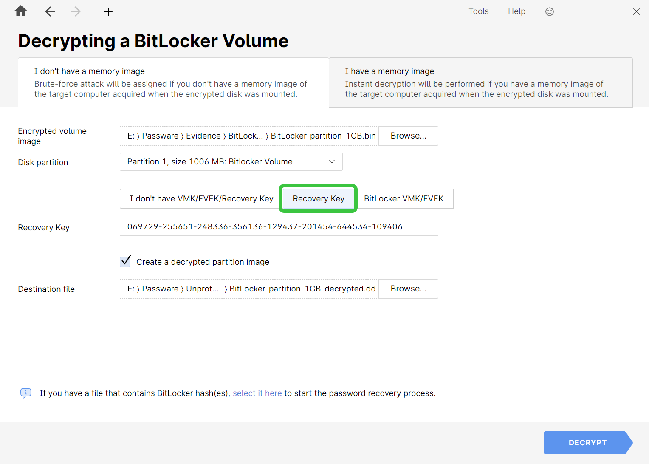
Task: Maximize the window
Action: (607, 11)
